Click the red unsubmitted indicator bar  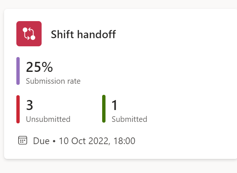point(18,109)
